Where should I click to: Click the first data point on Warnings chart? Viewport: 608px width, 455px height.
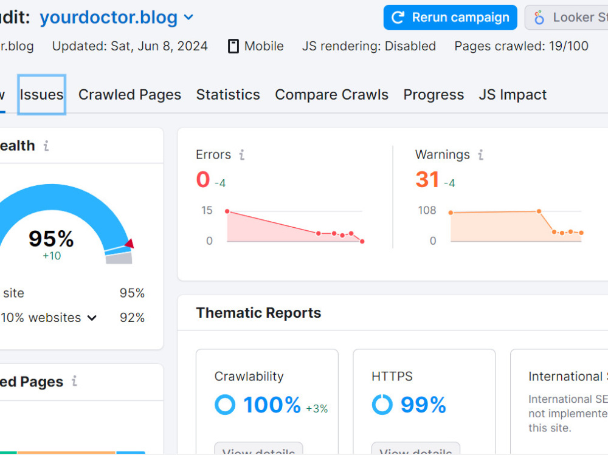(451, 213)
